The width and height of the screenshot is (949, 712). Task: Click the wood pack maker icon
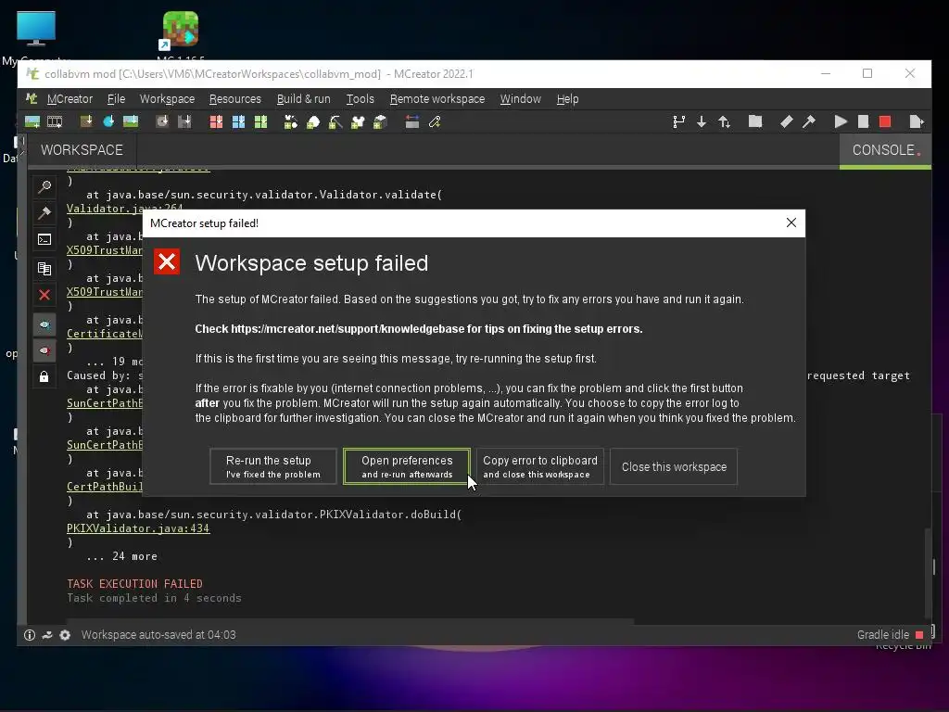point(380,121)
